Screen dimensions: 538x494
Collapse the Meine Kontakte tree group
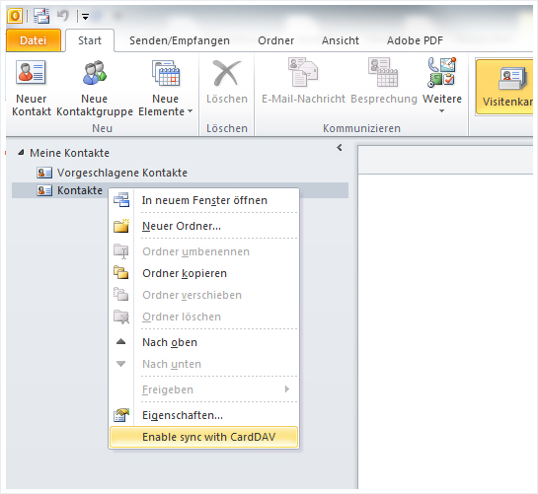[x=22, y=152]
